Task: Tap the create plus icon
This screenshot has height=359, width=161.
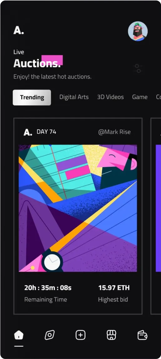Action: click(80, 335)
